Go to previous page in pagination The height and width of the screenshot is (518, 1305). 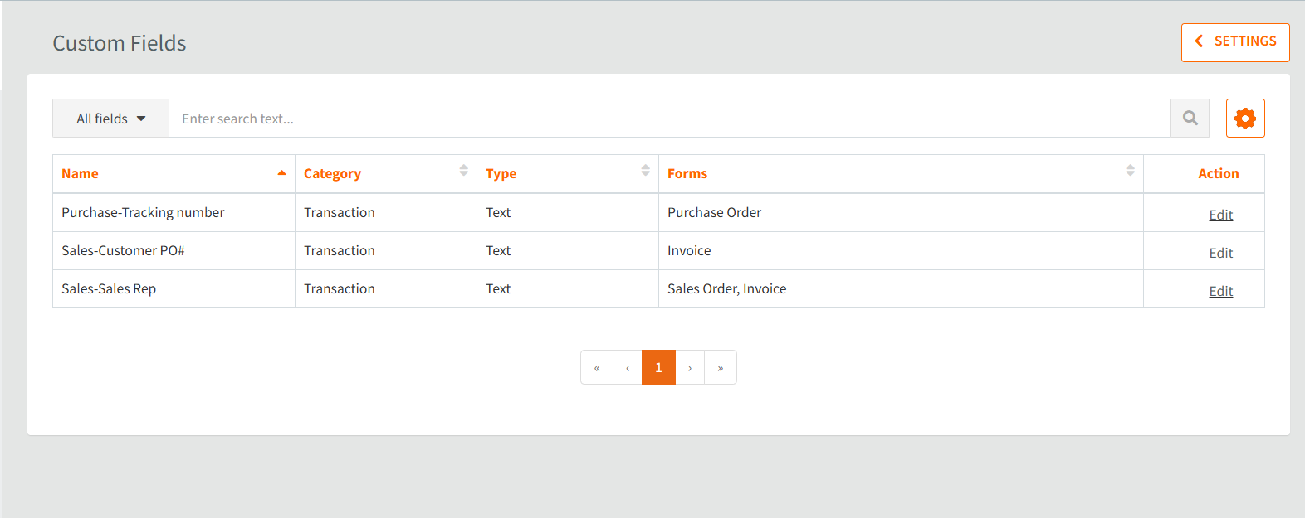(x=628, y=367)
